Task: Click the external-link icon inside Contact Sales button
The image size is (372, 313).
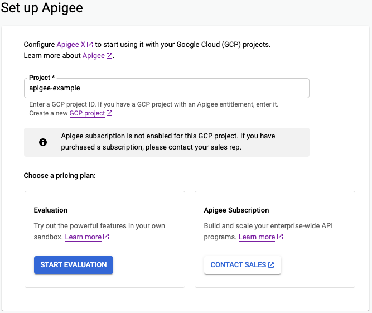Action: 271,265
